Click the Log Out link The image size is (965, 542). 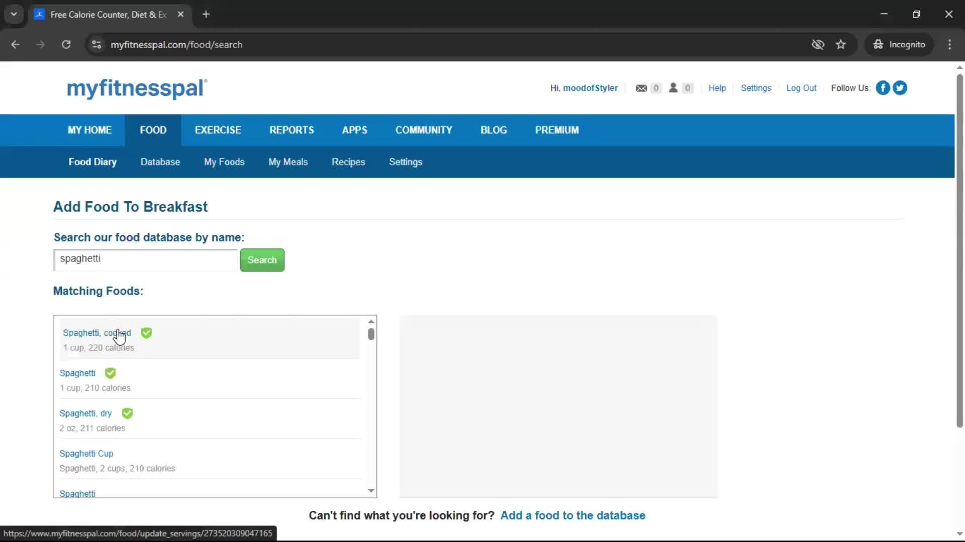click(801, 88)
